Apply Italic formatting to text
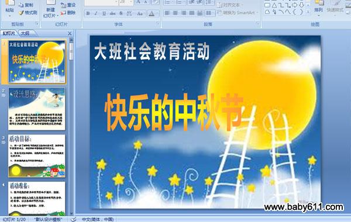The width and height of the screenshot is (351, 222). click(96, 13)
